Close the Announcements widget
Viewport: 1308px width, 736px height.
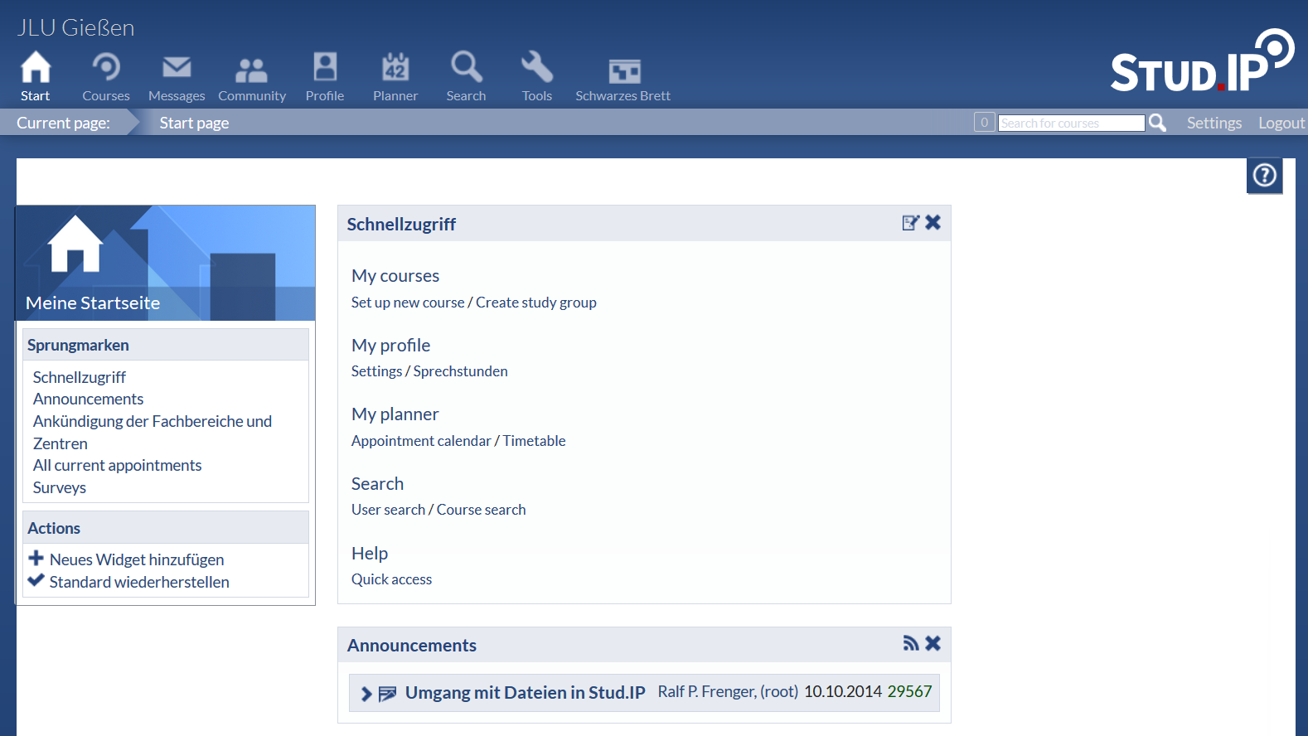tap(933, 644)
